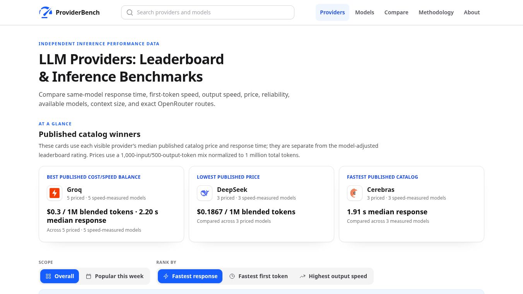The width and height of the screenshot is (523, 294).
Task: Click the clock icon for Fastest first token
Action: click(x=232, y=276)
